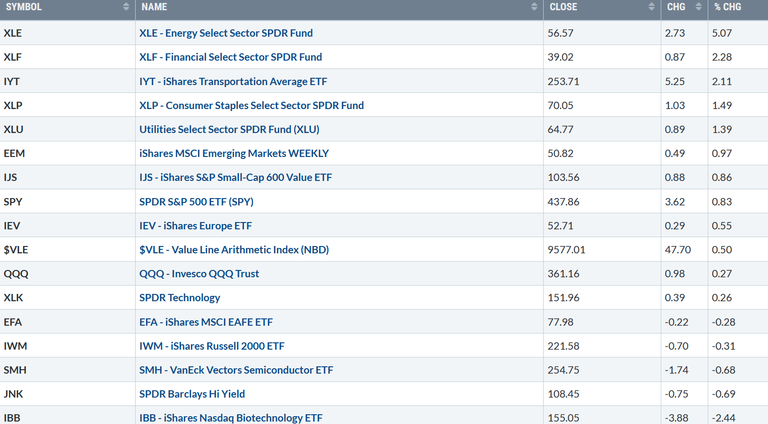
Task: Open IWM - iShares Russell 2000 ETF link
Action: 212,346
